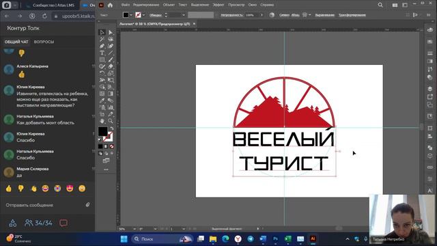This screenshot has height=246, width=437.
Task: Select the Zoom magnifier tool
Action: tap(111, 121)
